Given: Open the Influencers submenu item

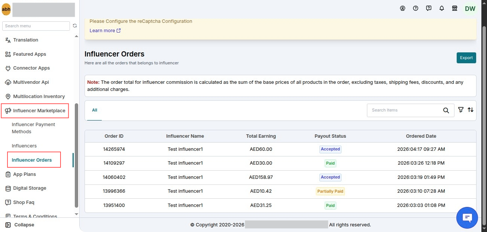Looking at the screenshot, I should point(24,146).
